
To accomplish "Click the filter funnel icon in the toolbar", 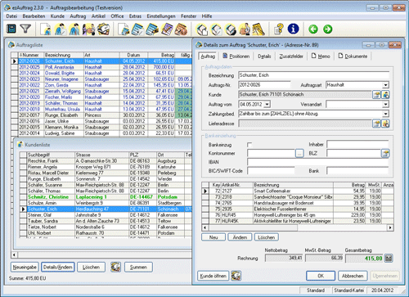I will (x=25, y=29).
